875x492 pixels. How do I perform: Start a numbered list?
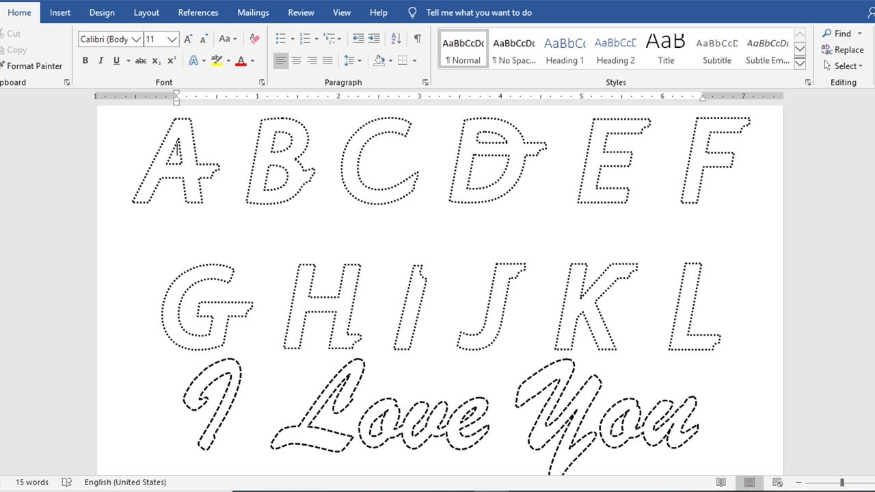click(x=305, y=39)
